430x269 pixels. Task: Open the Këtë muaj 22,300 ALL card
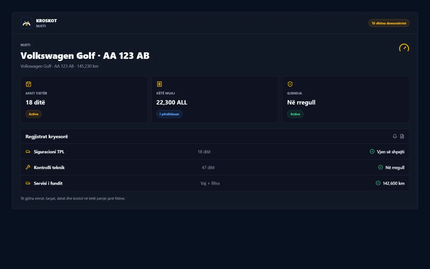pos(215,99)
